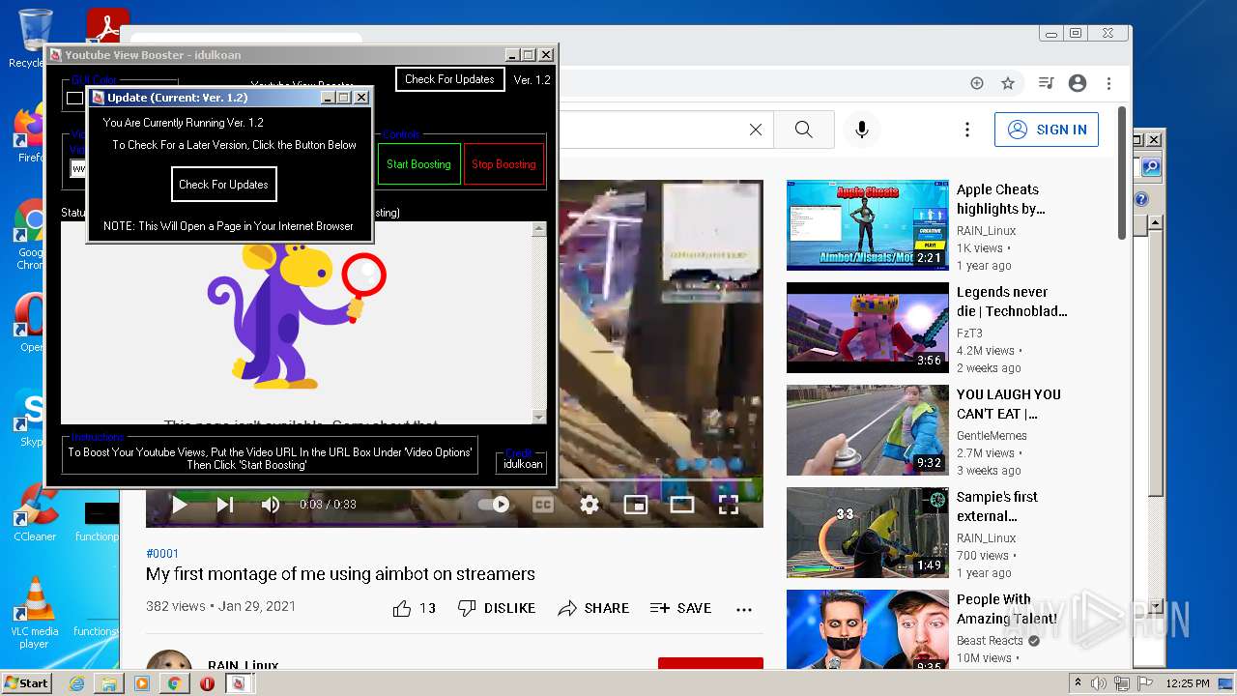This screenshot has height=696, width=1237.
Task: Click the FzT3 channel name
Action: [971, 333]
